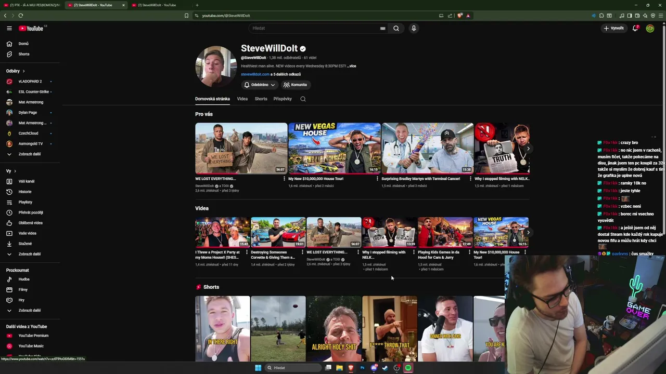Open the YouTube hamburger guide menu
Viewport: 666px width, 374px height.
tap(9, 28)
